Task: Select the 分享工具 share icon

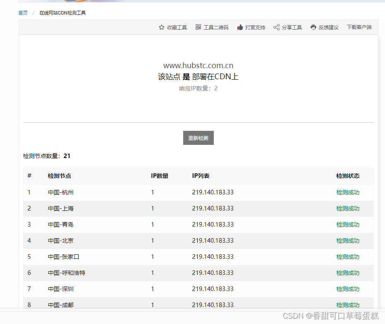Action: tap(276, 27)
